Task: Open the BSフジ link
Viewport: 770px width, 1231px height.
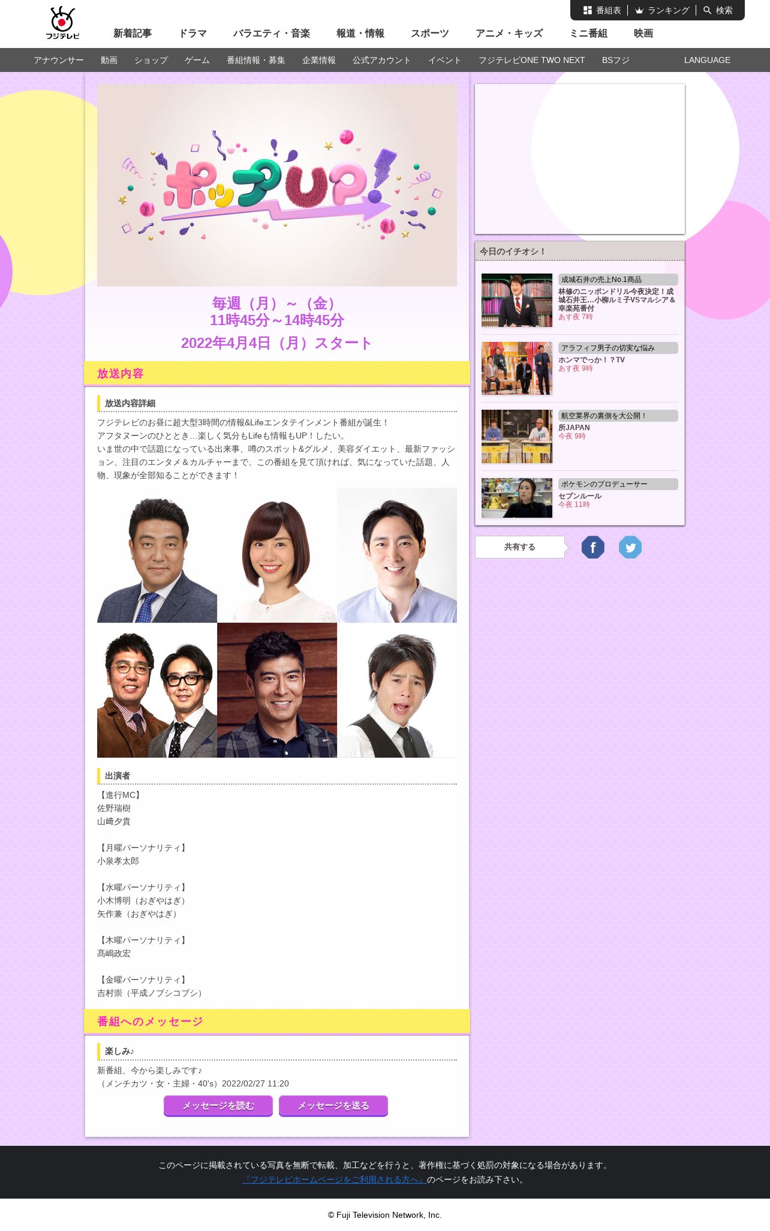Action: click(x=616, y=60)
